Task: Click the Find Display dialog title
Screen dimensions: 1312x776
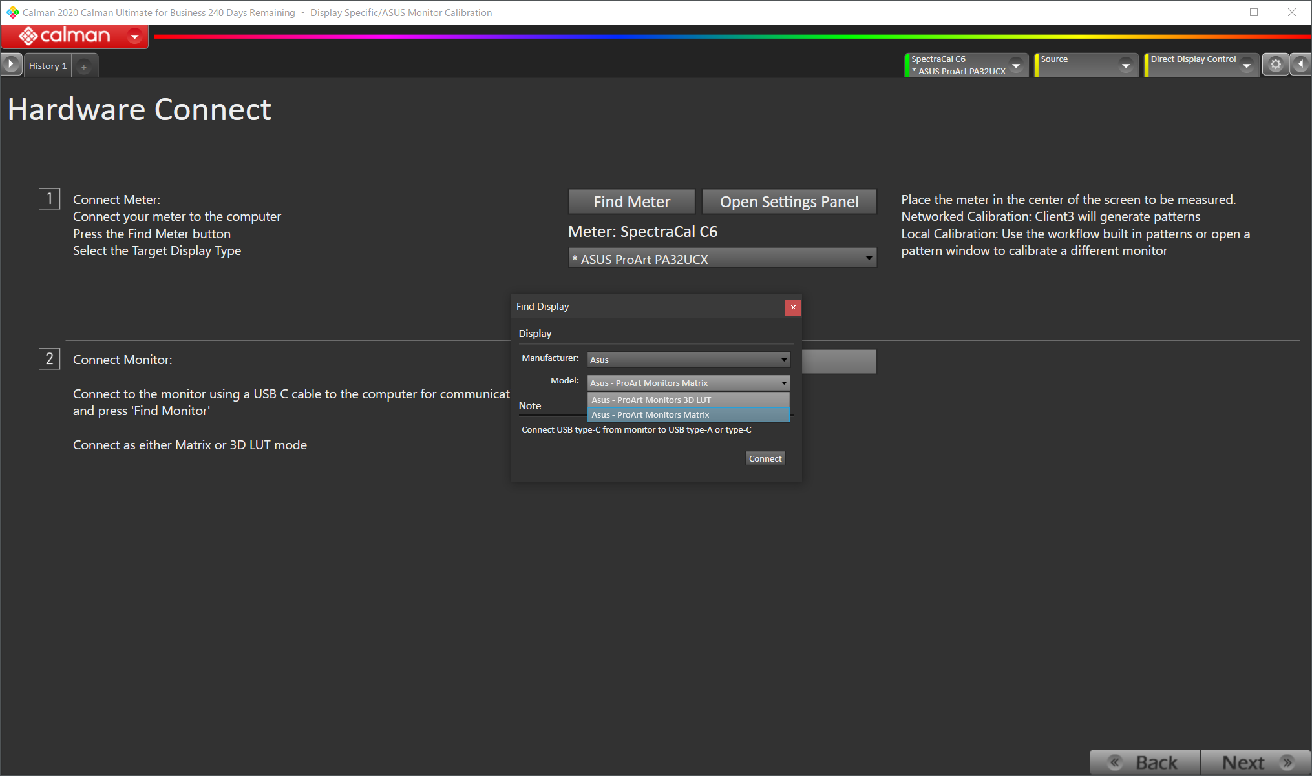Action: (x=542, y=307)
